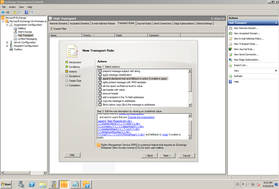Screen dimensions: 279x189
Task: Sort by the Priority column header
Action: (x=98, y=35)
